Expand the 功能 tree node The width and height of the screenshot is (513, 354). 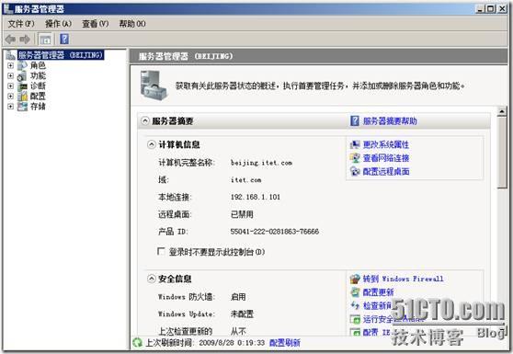(10, 76)
